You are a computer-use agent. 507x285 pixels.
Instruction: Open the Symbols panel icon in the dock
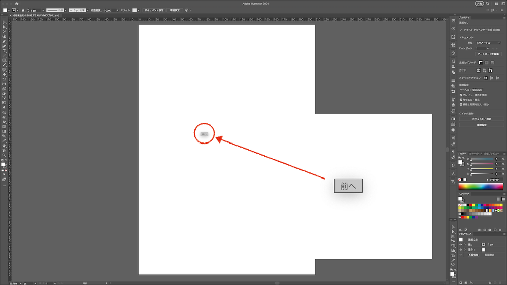click(x=453, y=105)
